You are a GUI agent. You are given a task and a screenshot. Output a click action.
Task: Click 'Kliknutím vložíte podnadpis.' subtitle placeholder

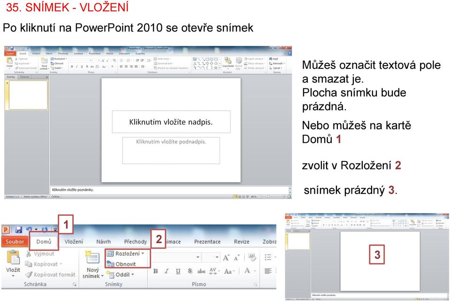point(171,151)
